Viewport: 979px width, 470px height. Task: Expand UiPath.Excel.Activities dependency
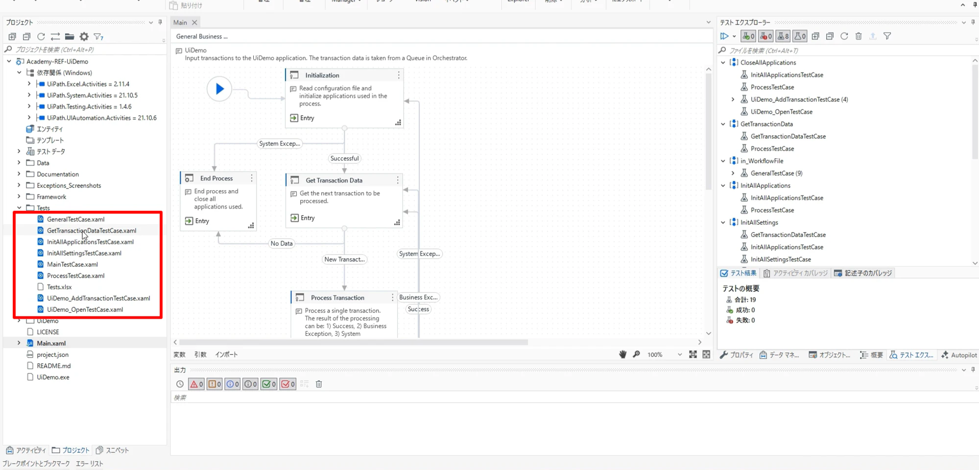point(29,84)
